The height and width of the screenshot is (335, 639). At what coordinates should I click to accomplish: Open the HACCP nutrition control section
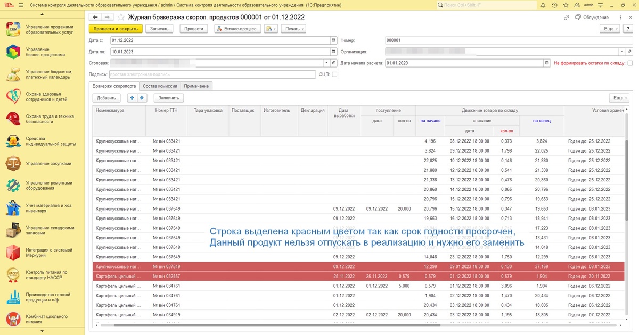tap(42, 275)
